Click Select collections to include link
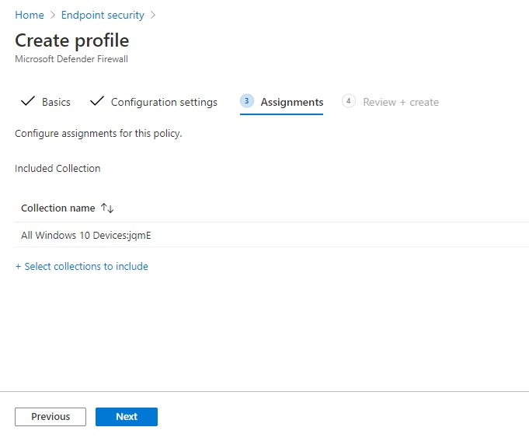Viewport: 529px width, 441px height. (82, 266)
